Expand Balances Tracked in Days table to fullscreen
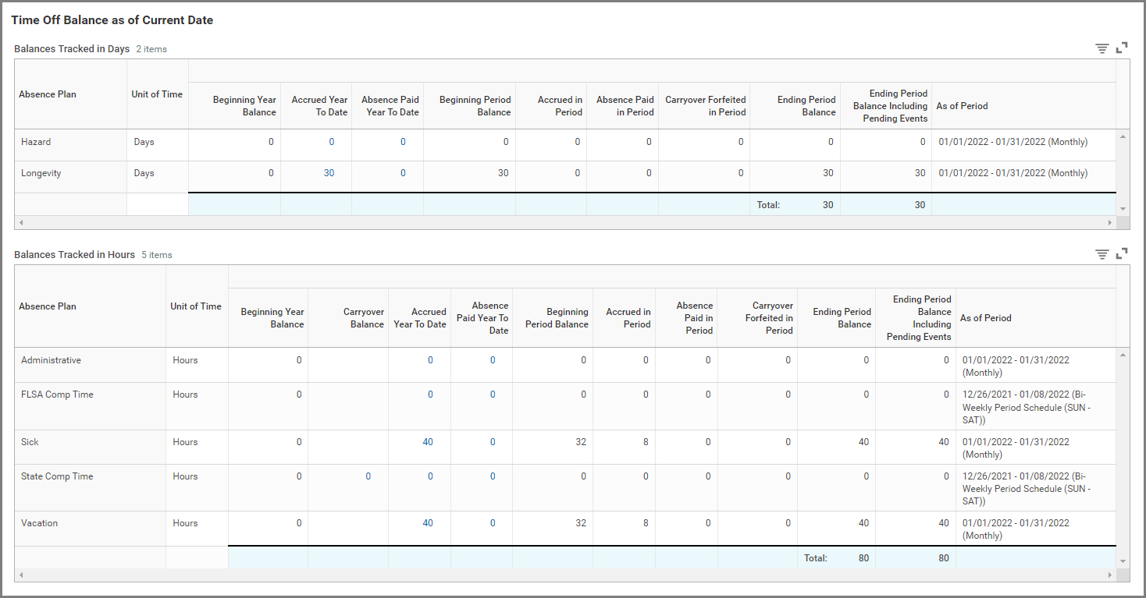Viewport: 1146px width, 598px height. pos(1122,48)
